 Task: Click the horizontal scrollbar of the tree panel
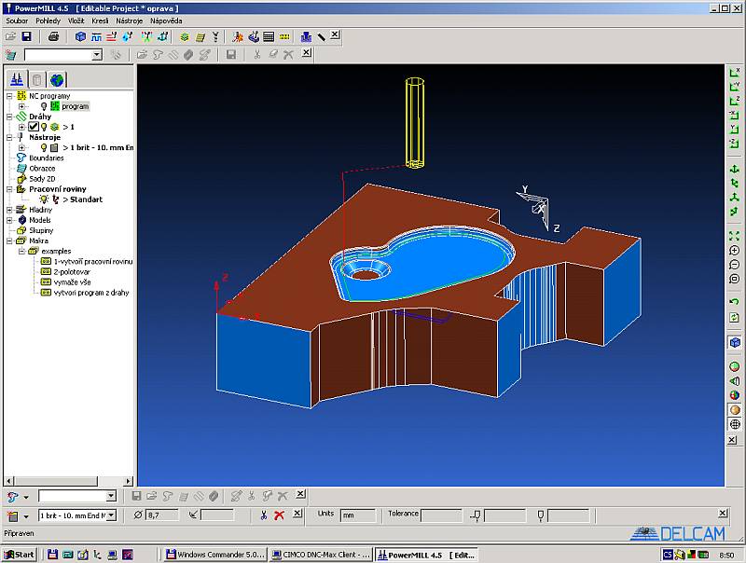pyautogui.click(x=68, y=481)
